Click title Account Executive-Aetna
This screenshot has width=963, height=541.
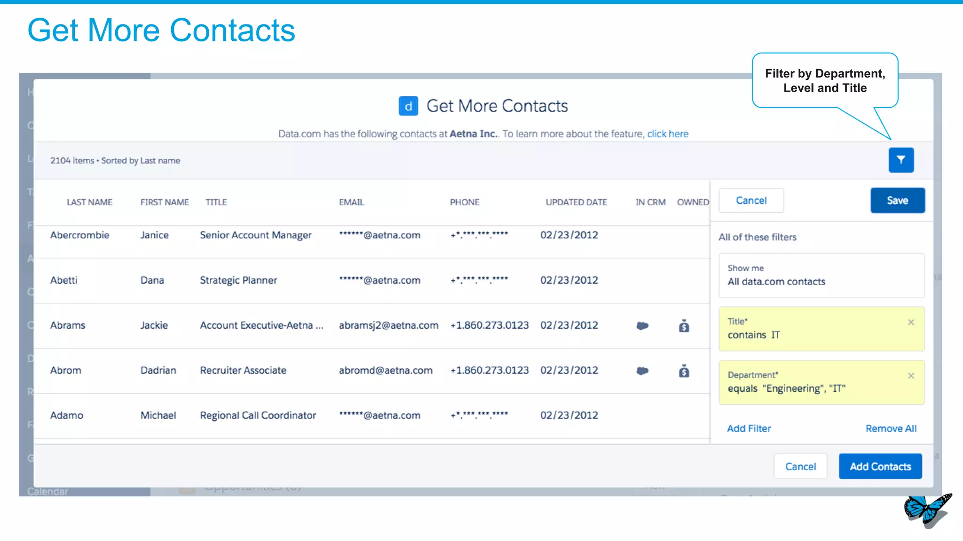coord(261,325)
